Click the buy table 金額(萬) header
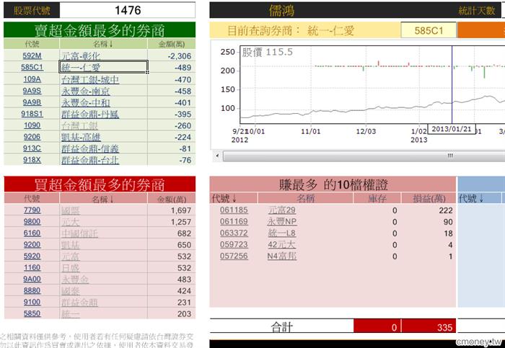The image size is (505, 348). [172, 199]
